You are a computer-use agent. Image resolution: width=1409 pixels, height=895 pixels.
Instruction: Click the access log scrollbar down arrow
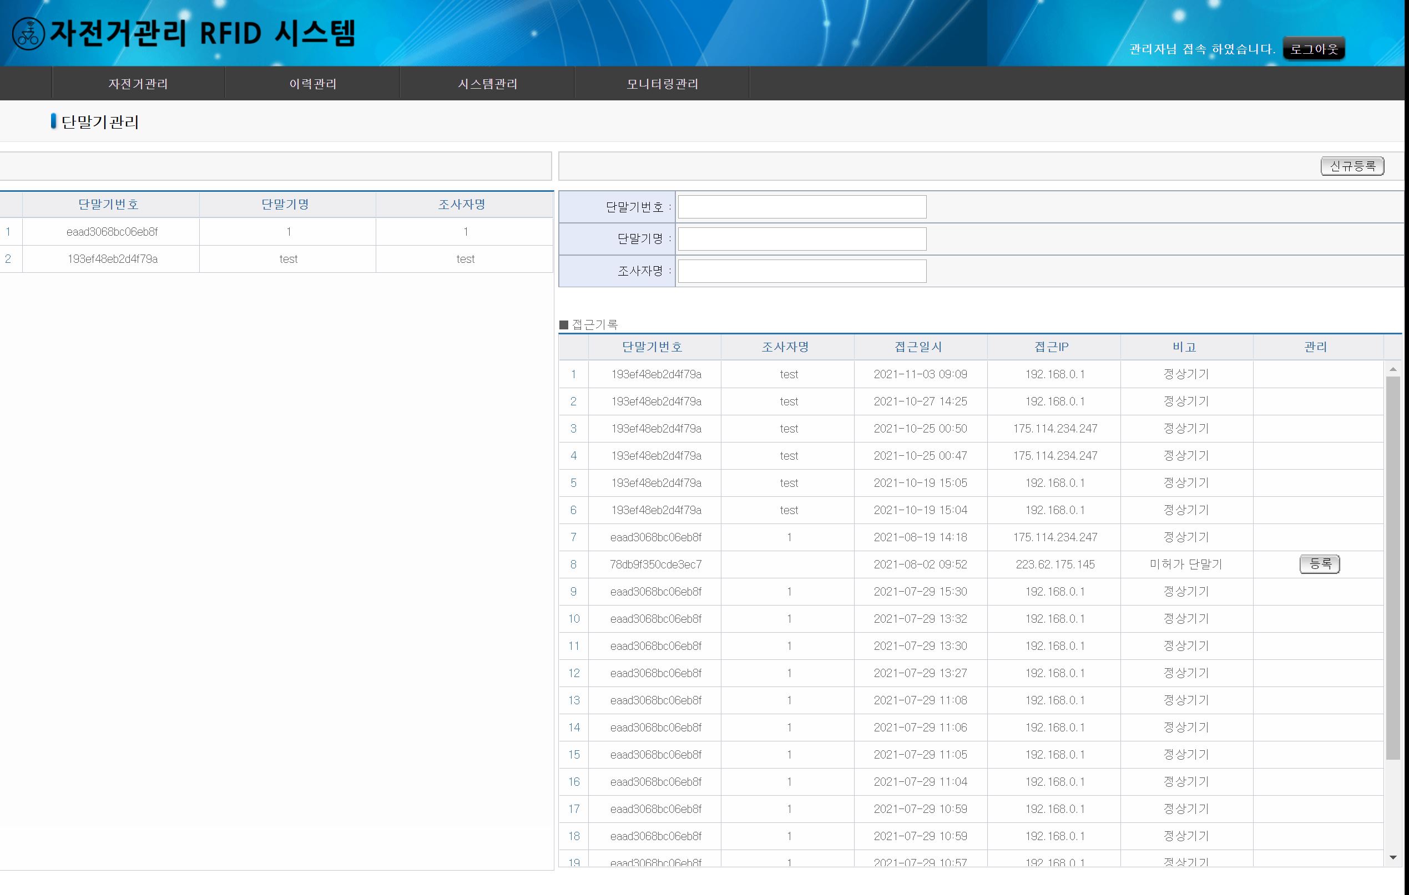pyautogui.click(x=1392, y=858)
